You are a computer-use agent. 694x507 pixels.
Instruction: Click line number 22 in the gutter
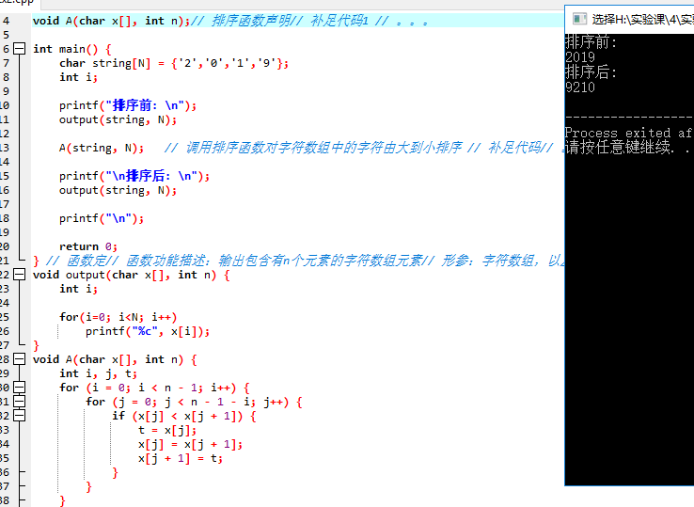point(5,275)
